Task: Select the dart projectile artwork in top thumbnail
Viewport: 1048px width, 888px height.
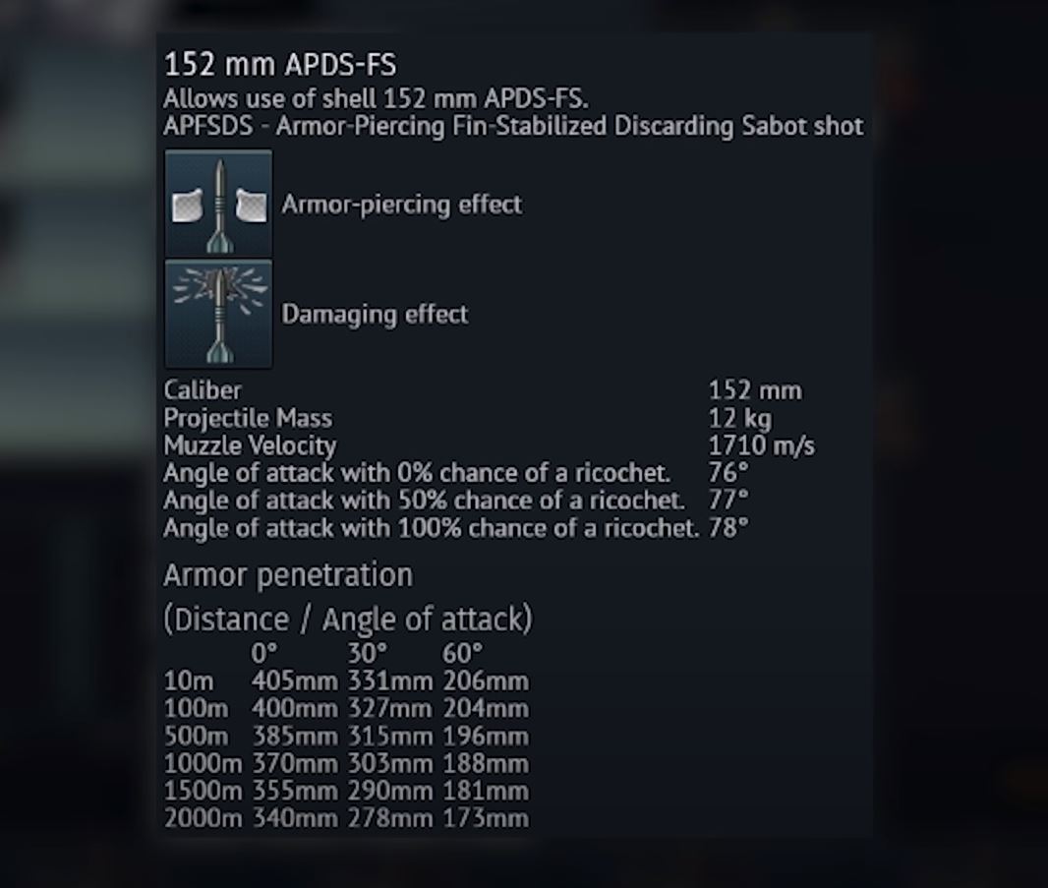Action: (x=218, y=204)
